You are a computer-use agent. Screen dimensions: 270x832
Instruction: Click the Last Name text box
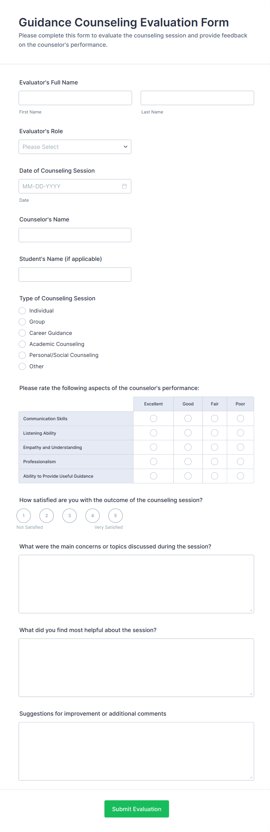197,98
